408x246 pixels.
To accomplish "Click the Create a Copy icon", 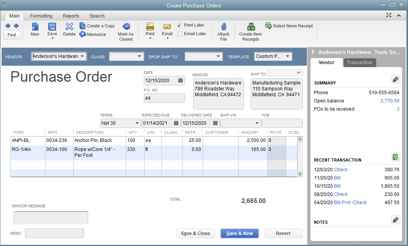I will coord(83,26).
